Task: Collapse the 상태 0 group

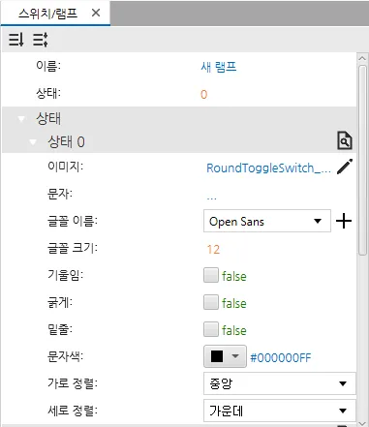Action: coord(33,142)
